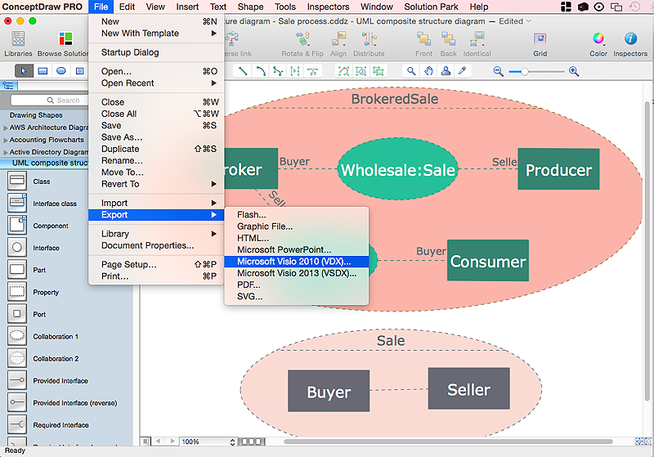
Task: Select the arrow pointer tool
Action: 25,71
